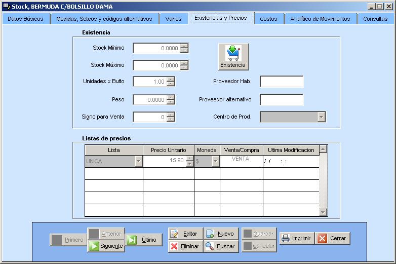Screen dimensions: 396x264
Task: Open the Costos tab
Action: (x=268, y=19)
